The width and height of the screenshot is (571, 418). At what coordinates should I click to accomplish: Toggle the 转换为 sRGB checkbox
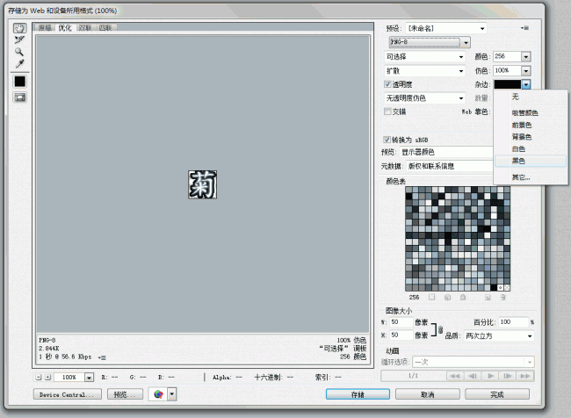pyautogui.click(x=387, y=140)
